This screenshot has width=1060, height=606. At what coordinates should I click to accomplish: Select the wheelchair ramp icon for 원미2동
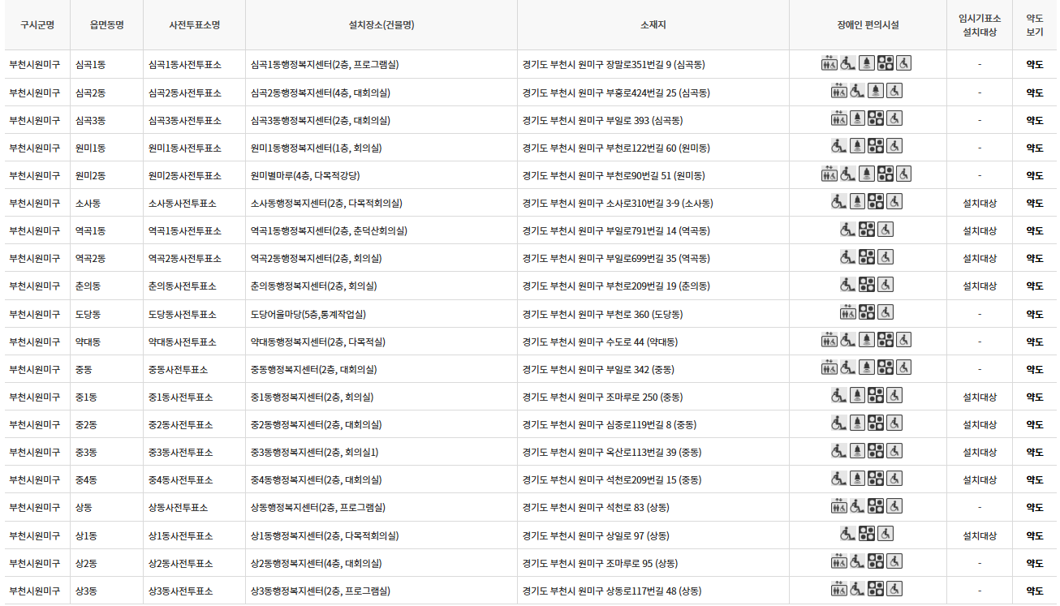[x=847, y=174]
